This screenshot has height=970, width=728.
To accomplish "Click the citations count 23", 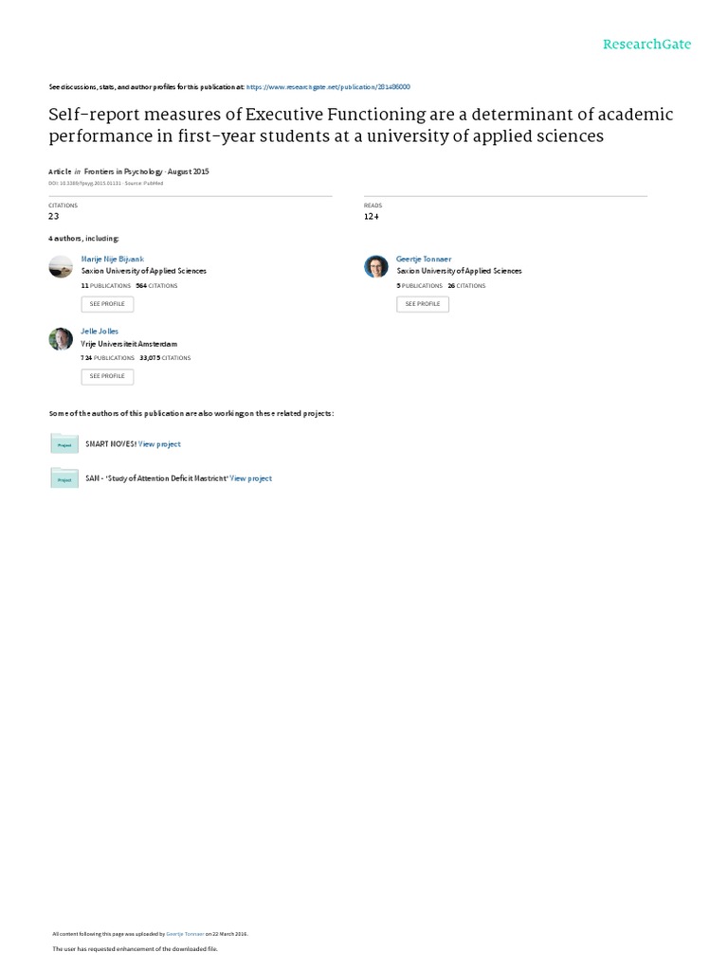I will click(54, 217).
